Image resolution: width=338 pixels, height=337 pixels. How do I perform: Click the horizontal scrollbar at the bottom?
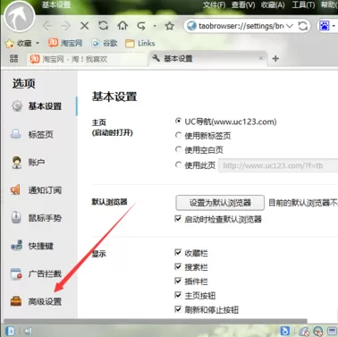click(x=155, y=321)
